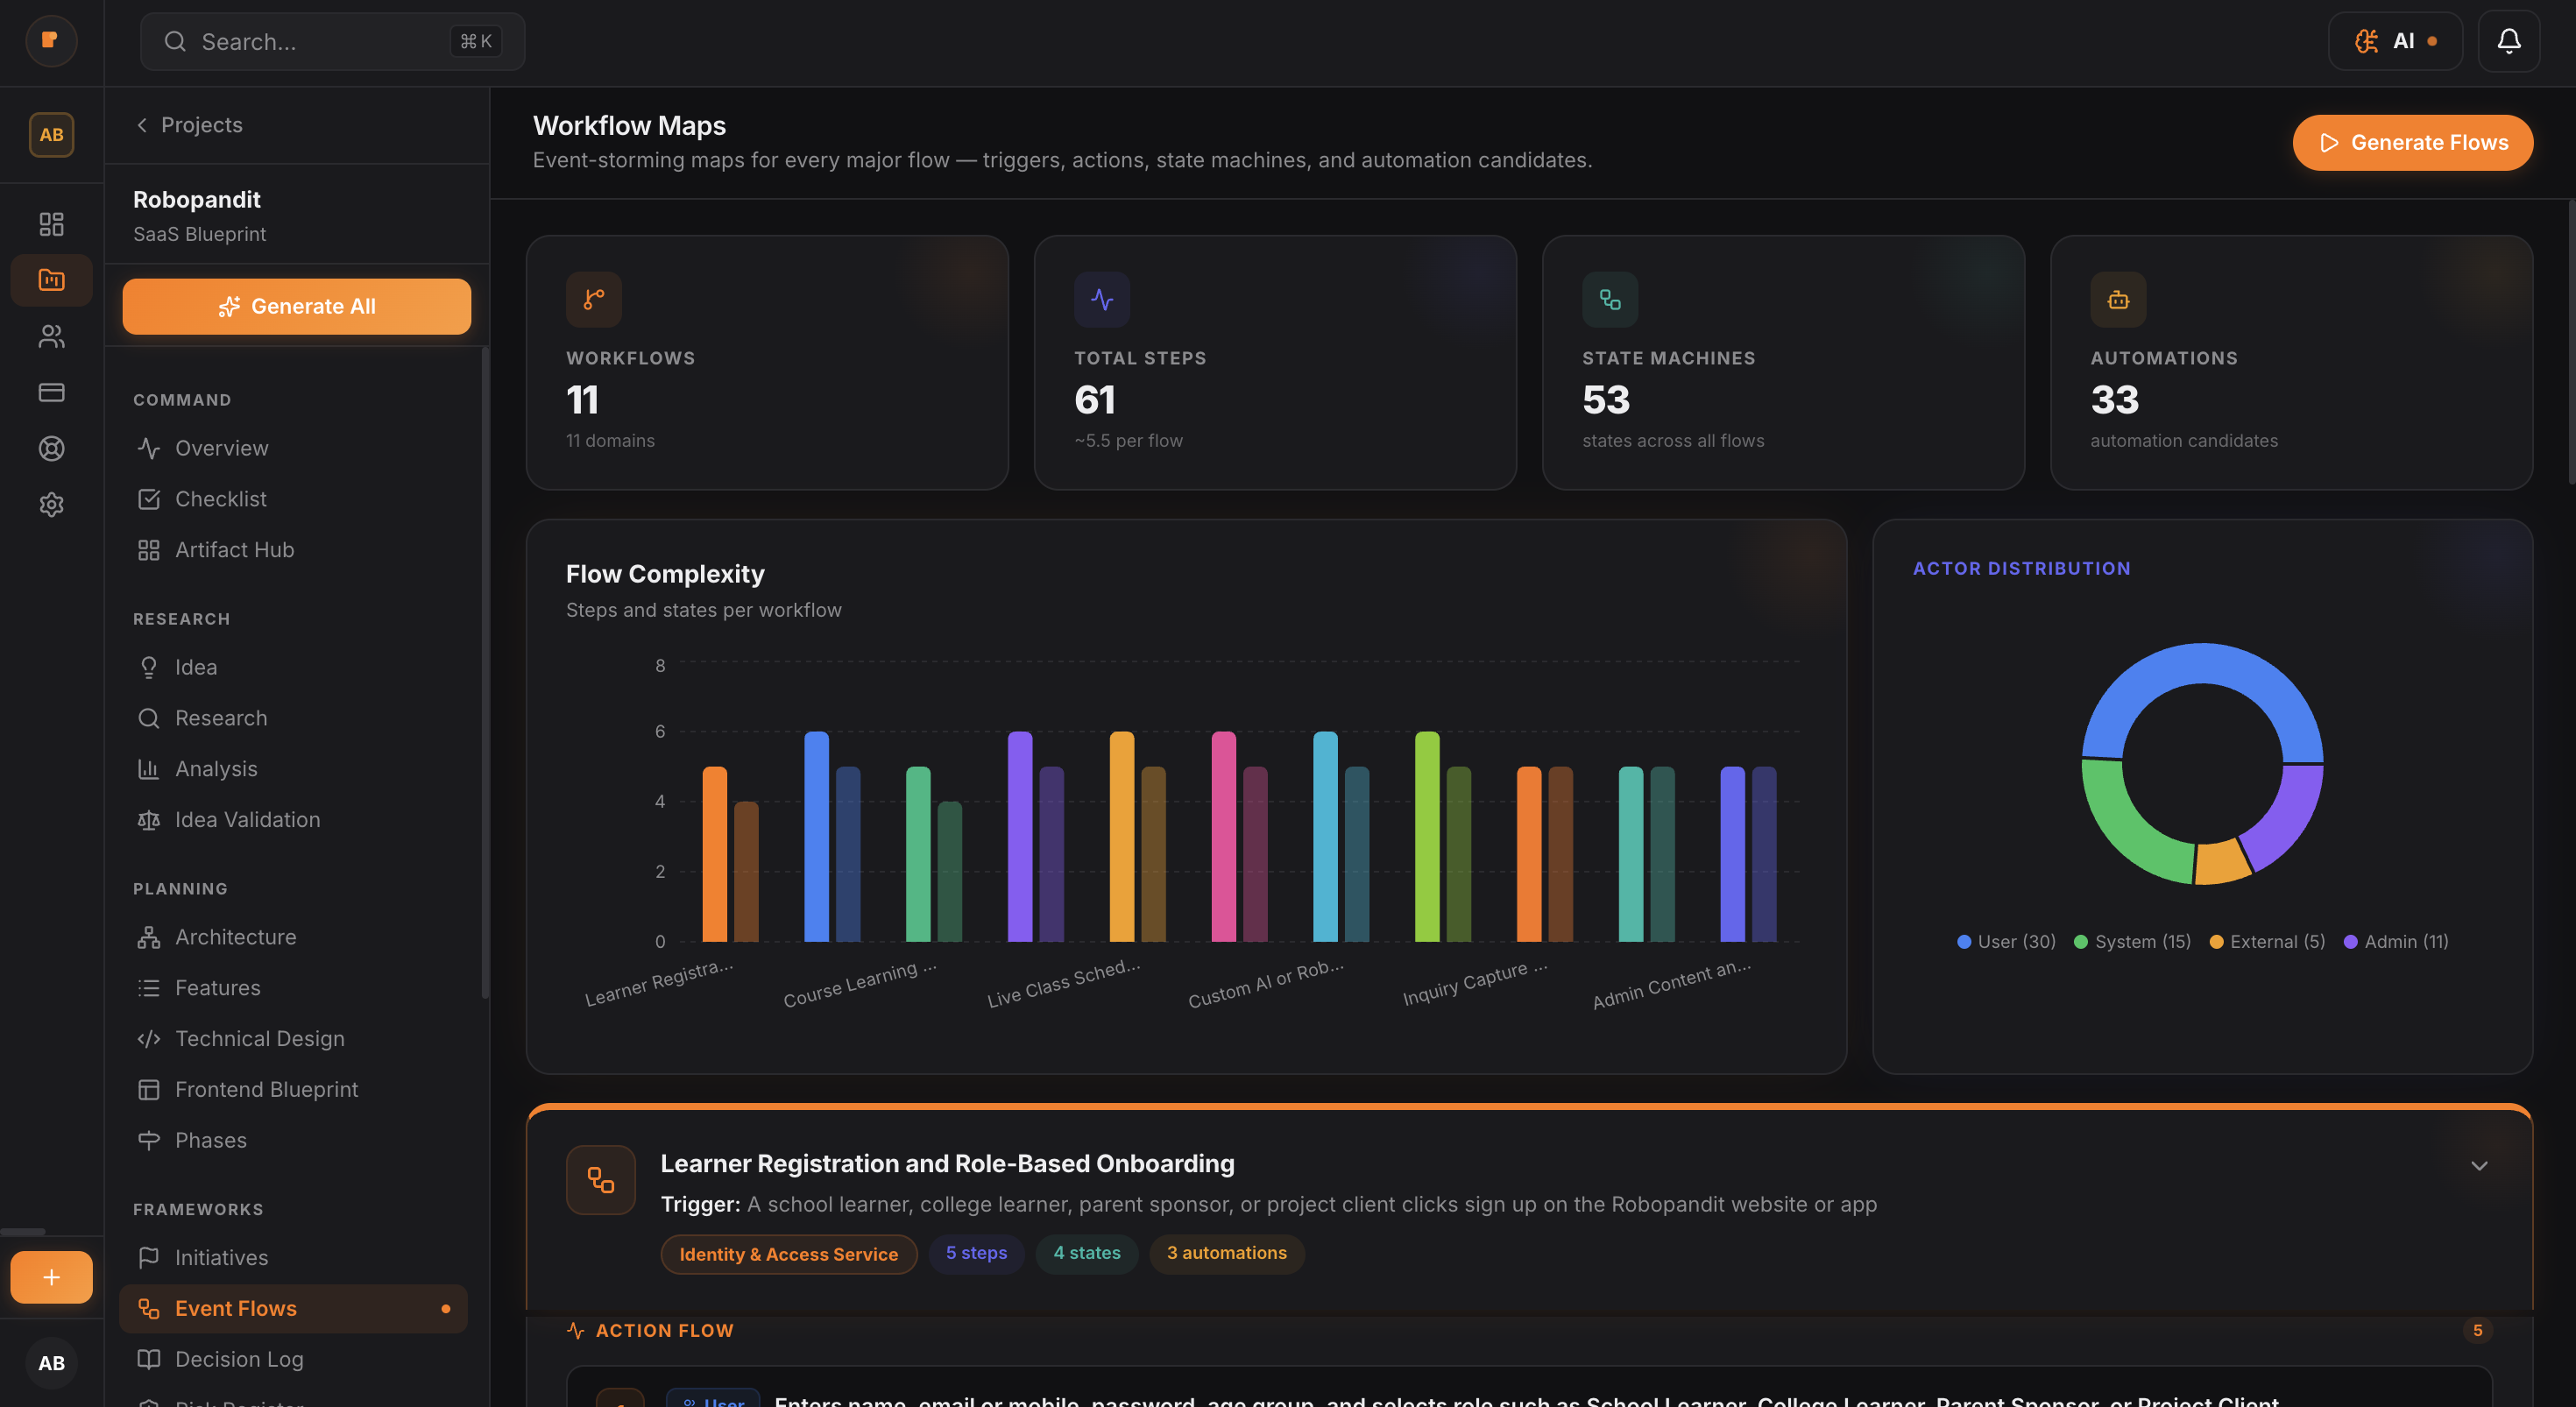Open the dashboard grid view icon

tap(51, 224)
